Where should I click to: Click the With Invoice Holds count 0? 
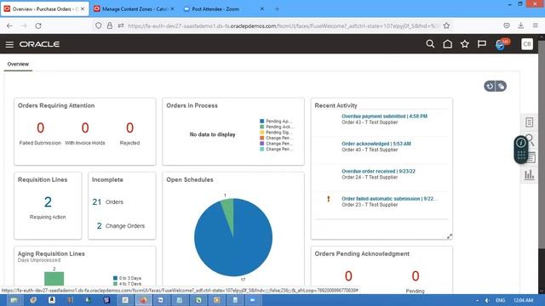click(85, 128)
